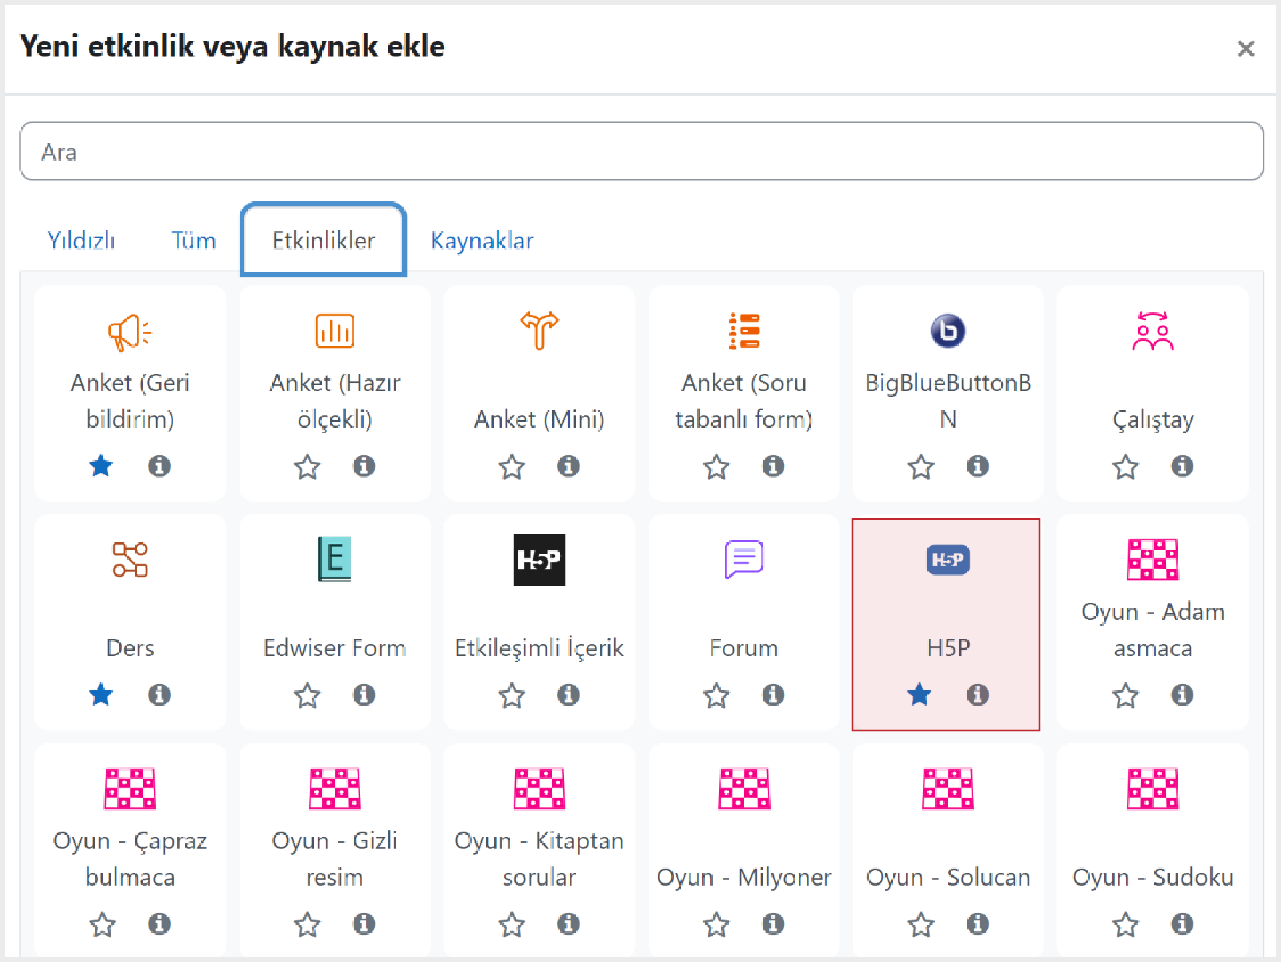Screen dimensions: 1281x962
Task: Unstar the H5P activity
Action: click(919, 694)
